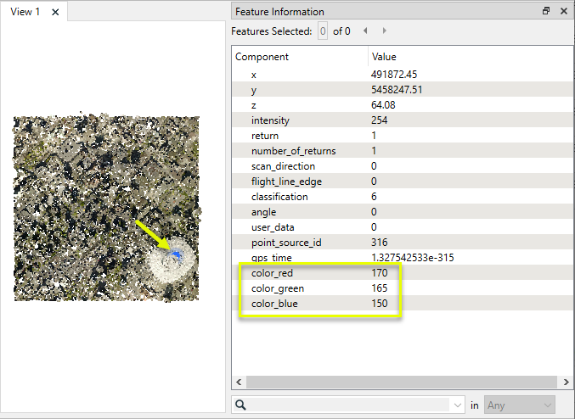The image size is (575, 419).
Task: Select the gps_time attribute row
Action: point(271,258)
